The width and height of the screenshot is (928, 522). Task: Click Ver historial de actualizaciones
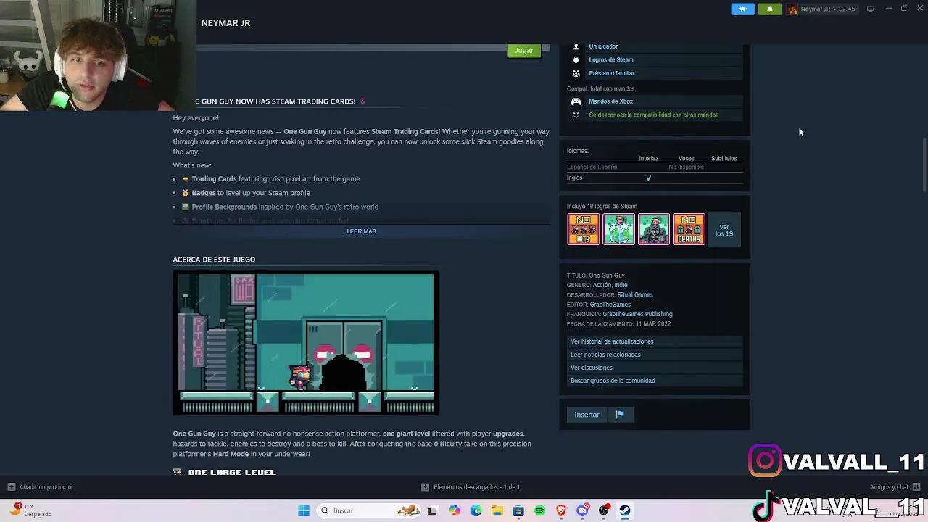(655, 341)
